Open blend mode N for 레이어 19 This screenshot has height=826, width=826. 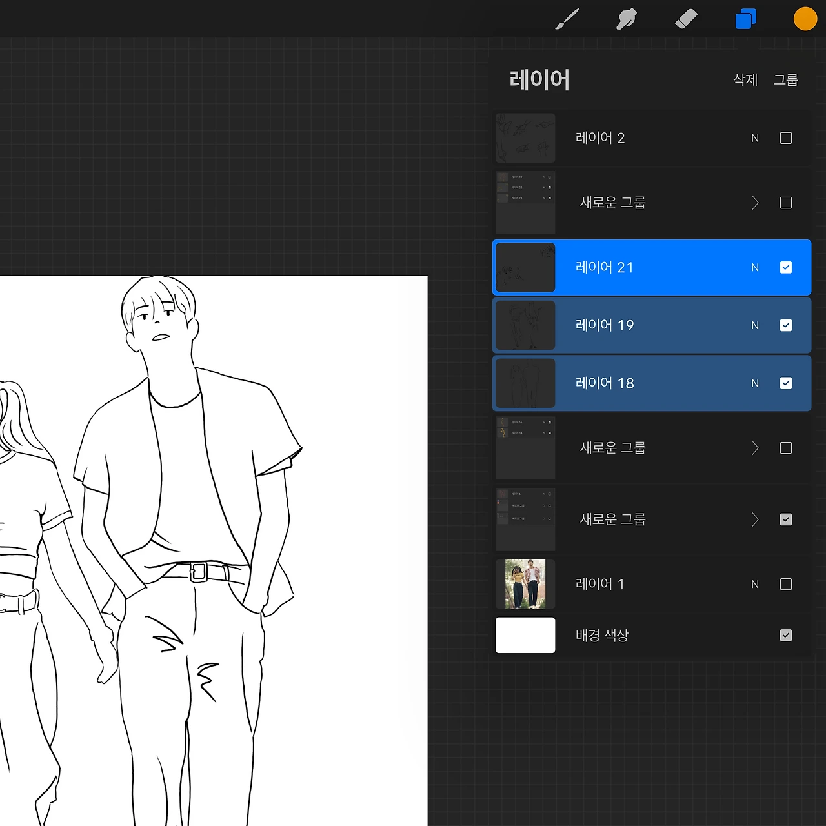755,326
